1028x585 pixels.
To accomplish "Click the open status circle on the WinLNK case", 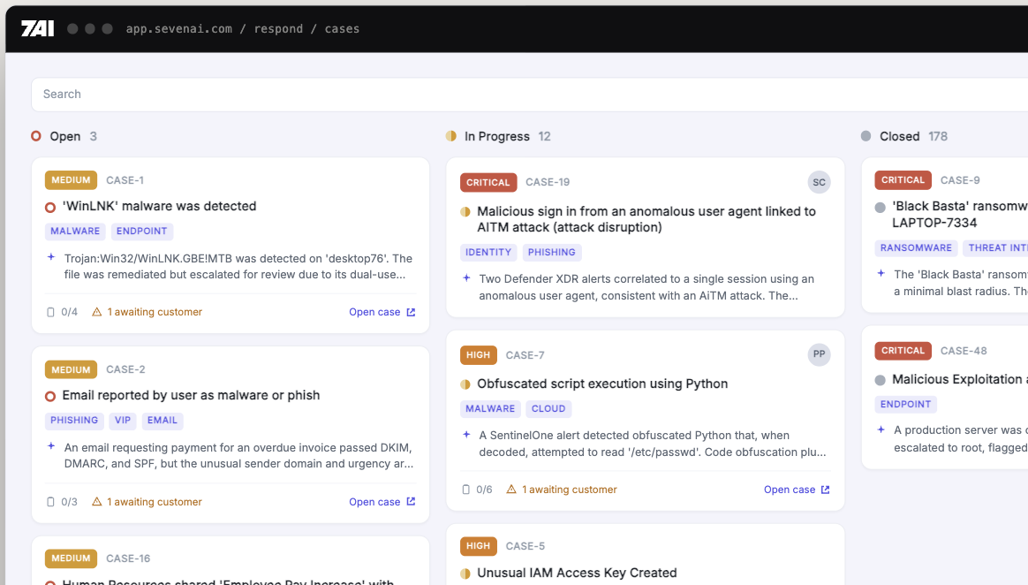I will pyautogui.click(x=49, y=208).
